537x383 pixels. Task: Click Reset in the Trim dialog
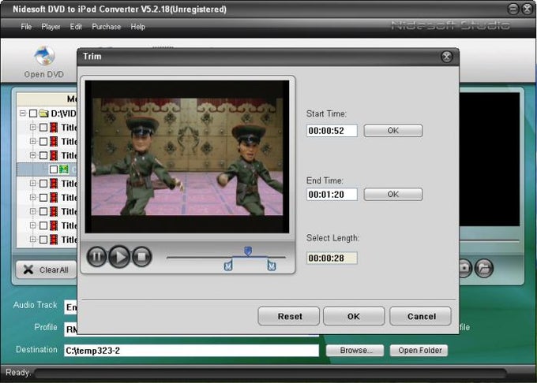(289, 316)
